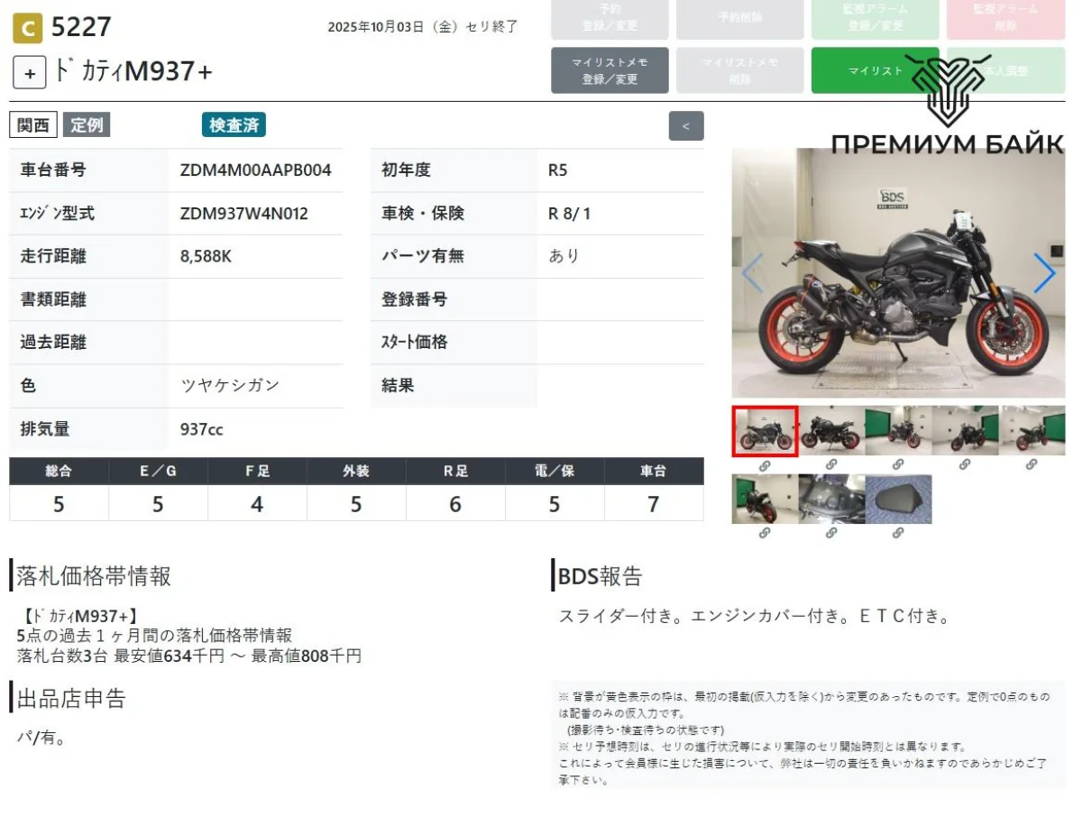
Task: Open the main motorcycle photo
Action: (898, 273)
